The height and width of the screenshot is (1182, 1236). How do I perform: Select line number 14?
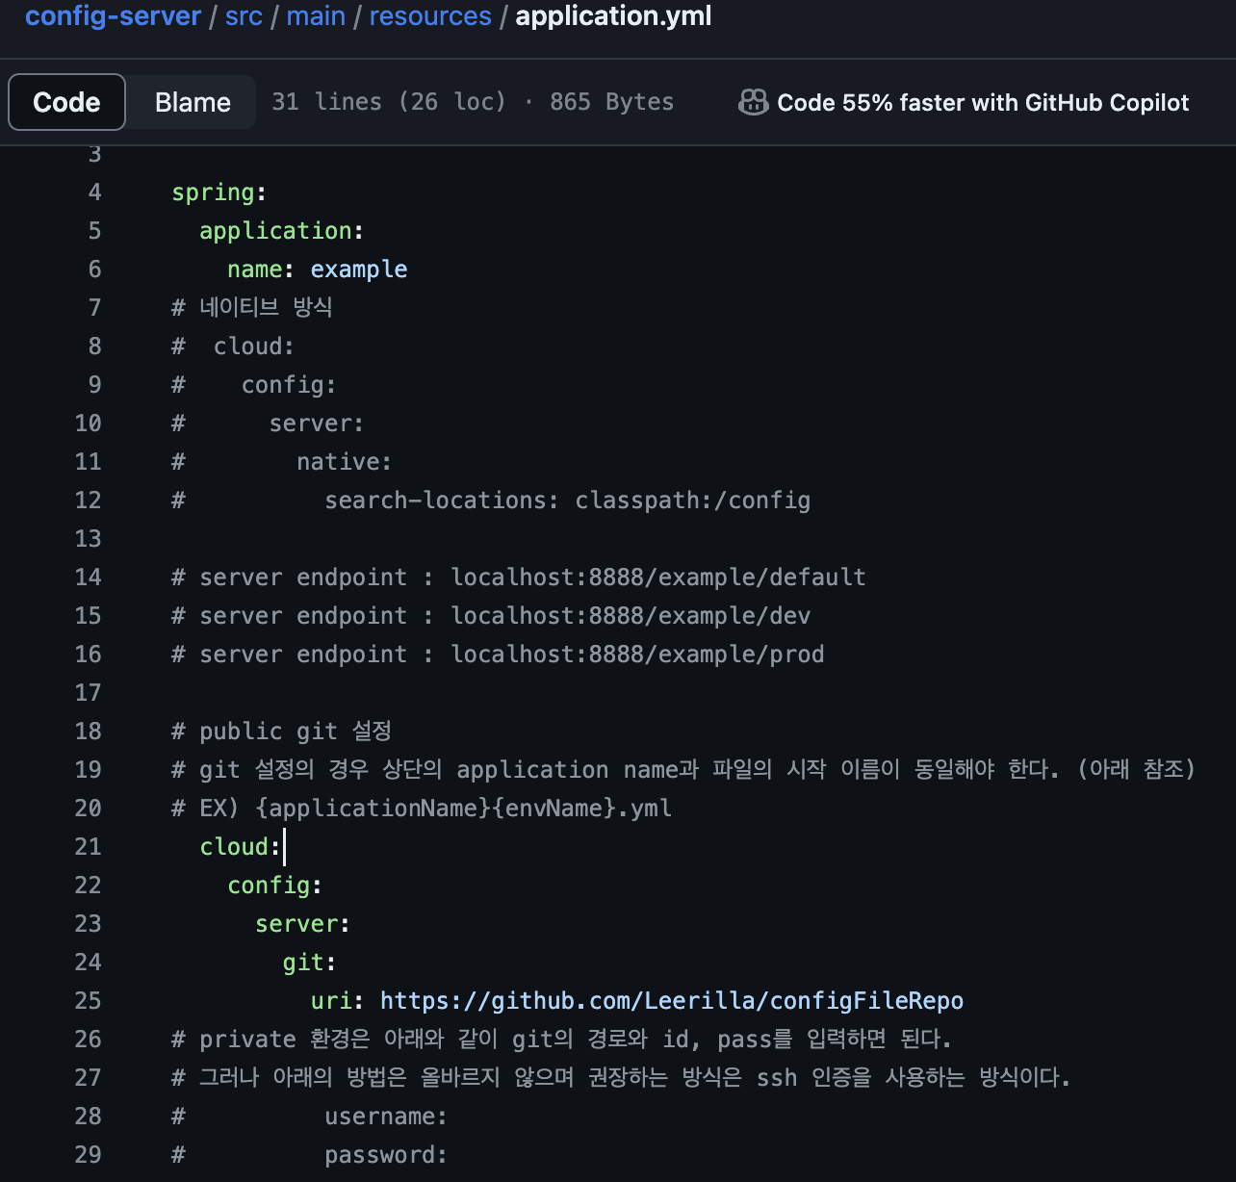point(88,578)
